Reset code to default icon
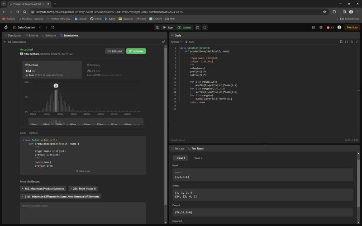The width and height of the screenshot is (362, 226). click(352, 42)
